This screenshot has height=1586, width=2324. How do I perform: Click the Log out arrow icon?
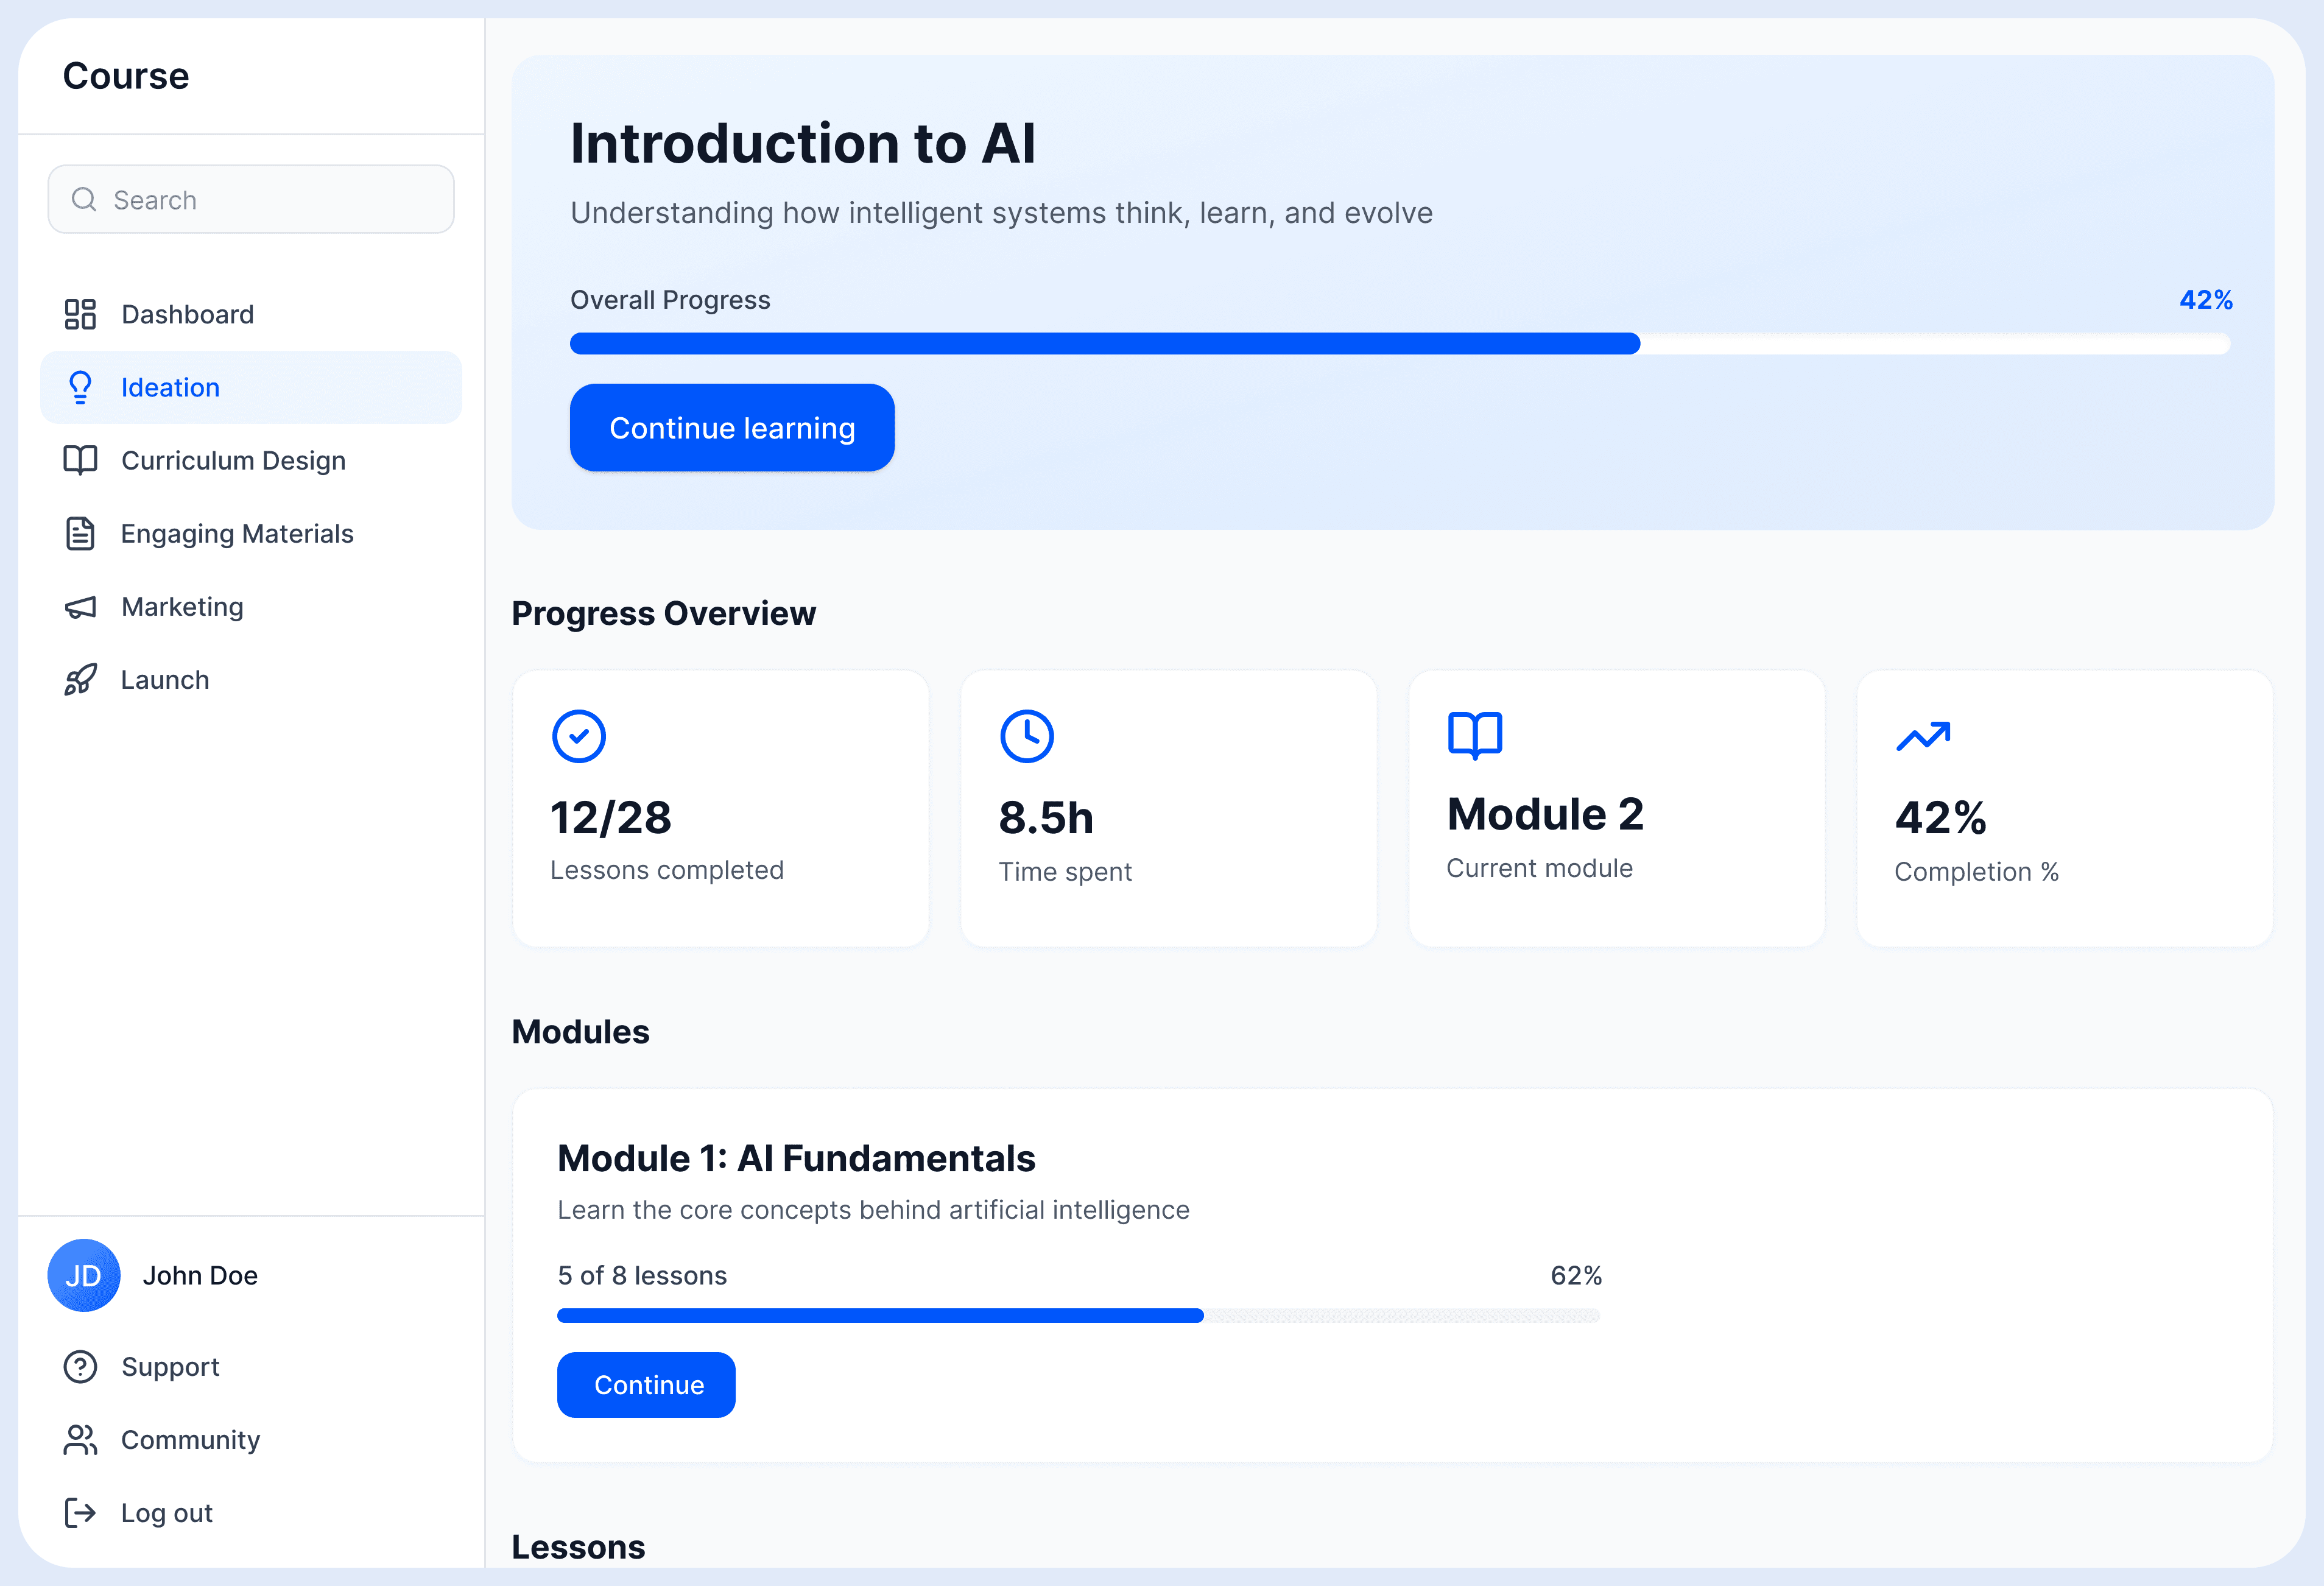click(x=80, y=1512)
